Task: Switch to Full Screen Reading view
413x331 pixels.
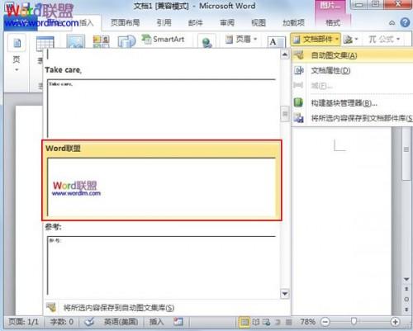Action: (x=256, y=322)
